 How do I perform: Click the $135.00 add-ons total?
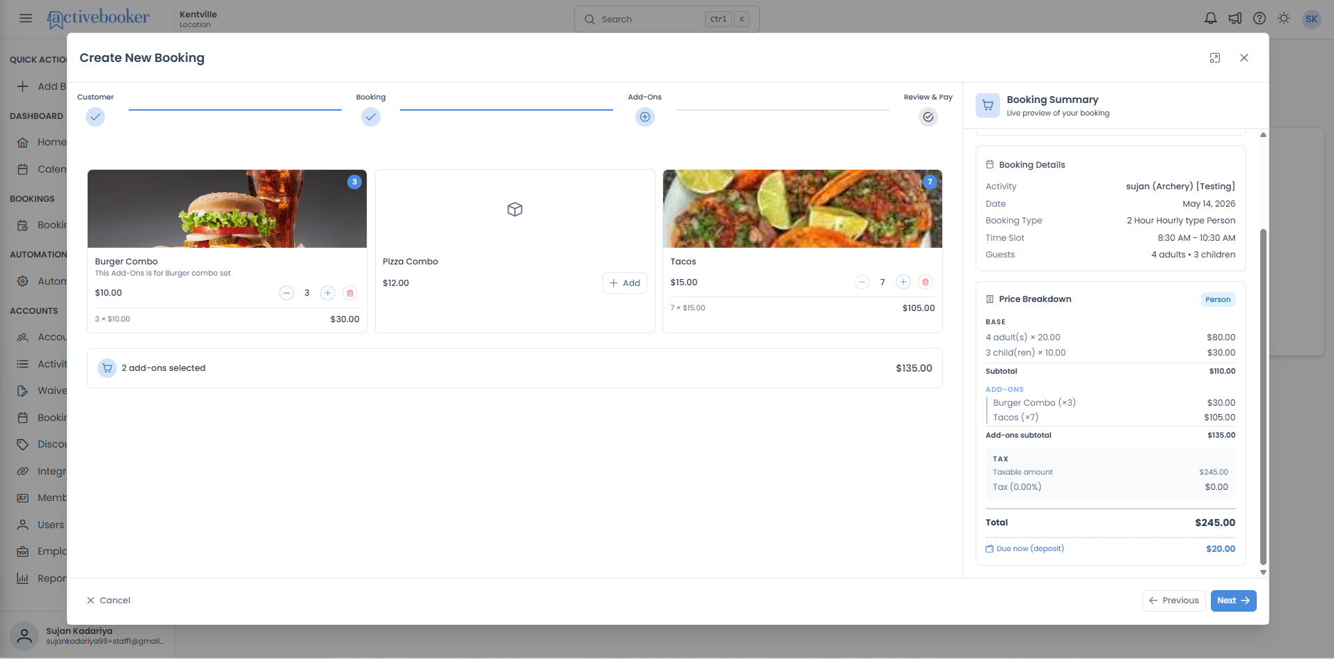tap(914, 368)
